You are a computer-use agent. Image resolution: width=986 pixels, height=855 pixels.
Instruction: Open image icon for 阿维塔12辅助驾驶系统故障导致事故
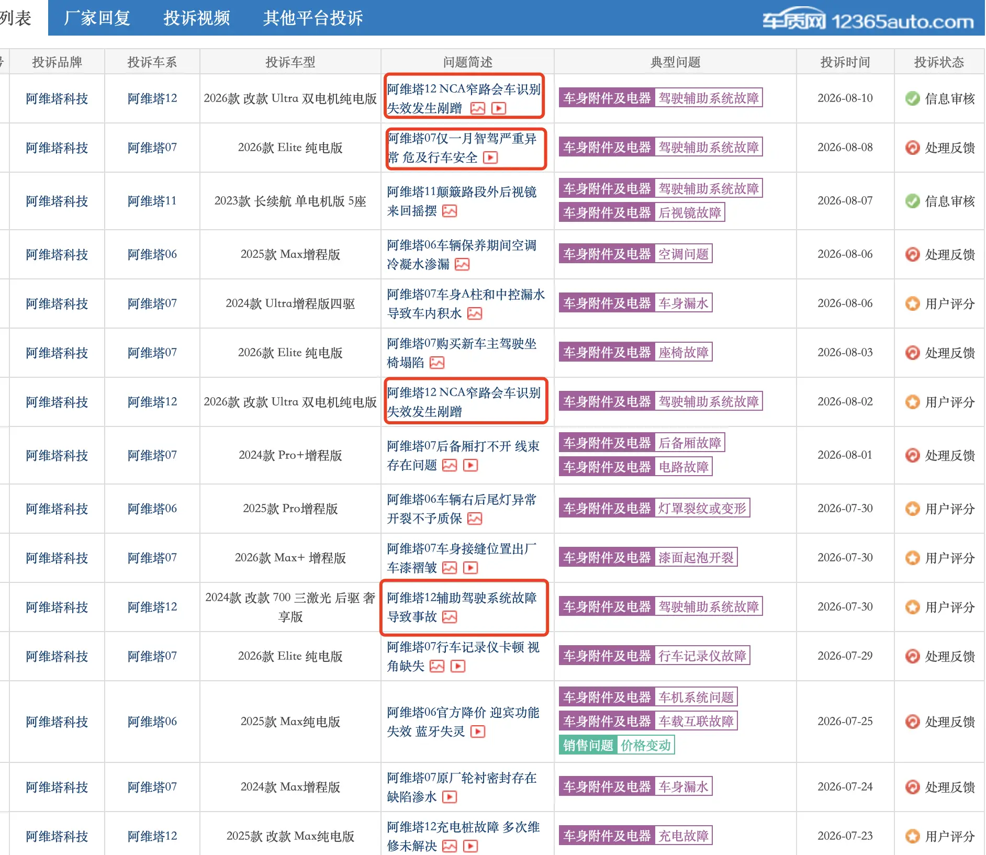click(x=450, y=617)
